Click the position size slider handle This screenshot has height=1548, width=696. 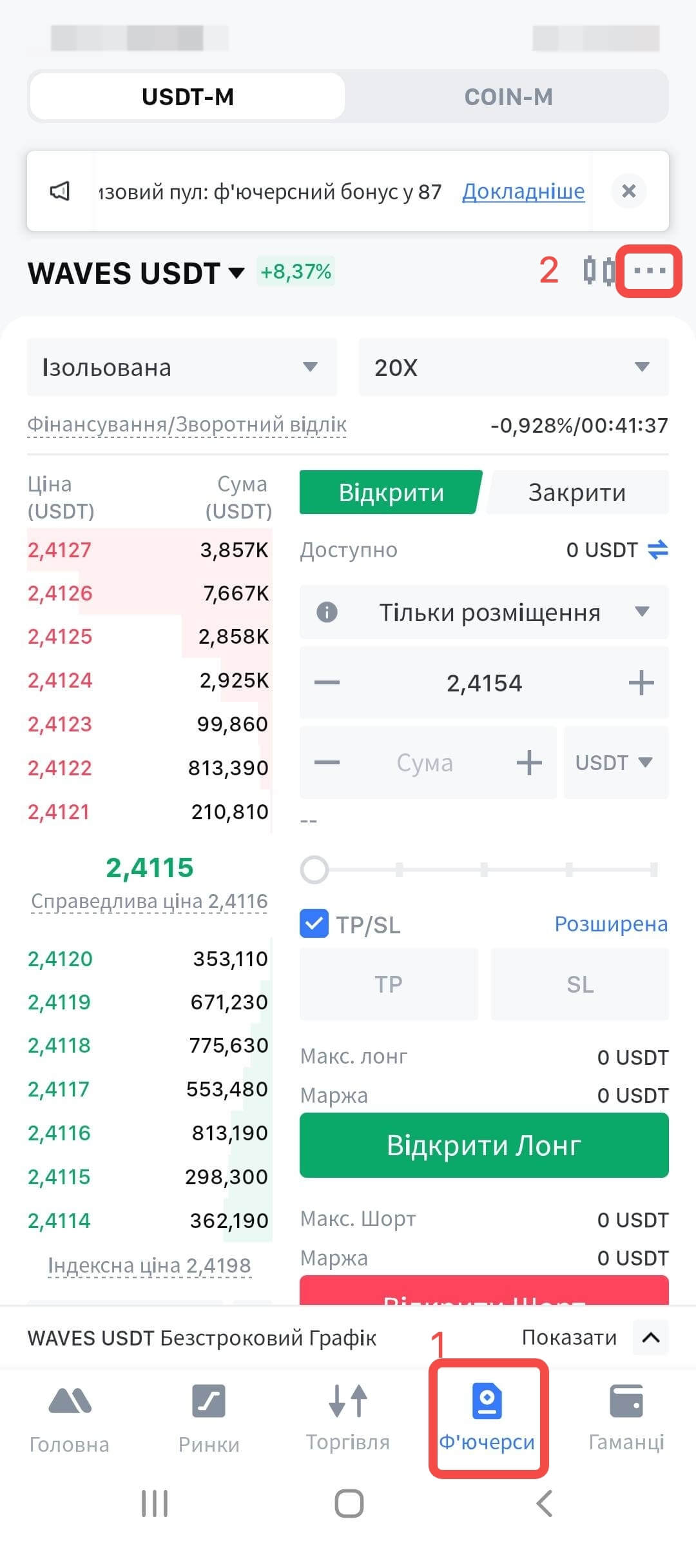pos(314,869)
